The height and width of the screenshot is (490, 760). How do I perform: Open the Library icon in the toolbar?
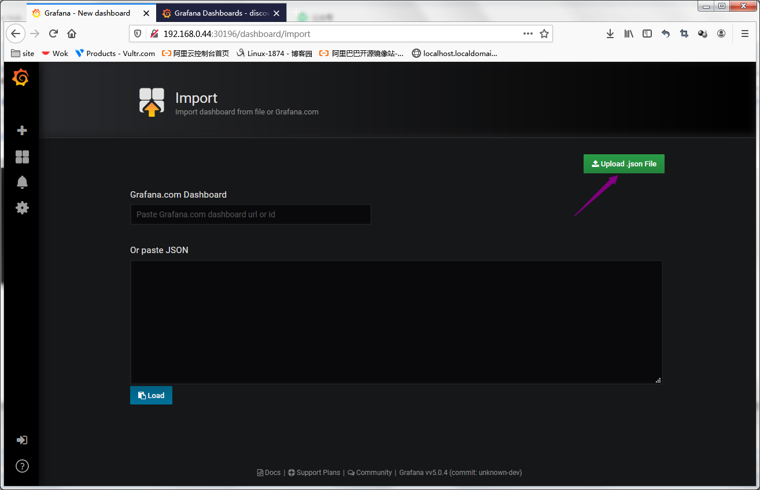click(x=629, y=34)
